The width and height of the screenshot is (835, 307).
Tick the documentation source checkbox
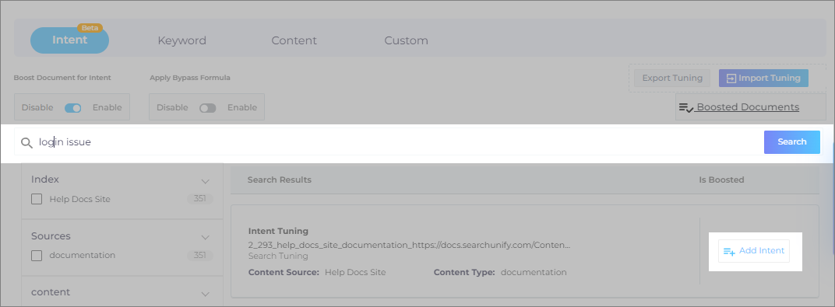(37, 256)
